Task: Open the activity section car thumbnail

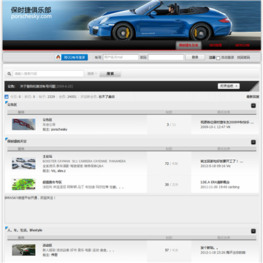Action: coord(23,250)
